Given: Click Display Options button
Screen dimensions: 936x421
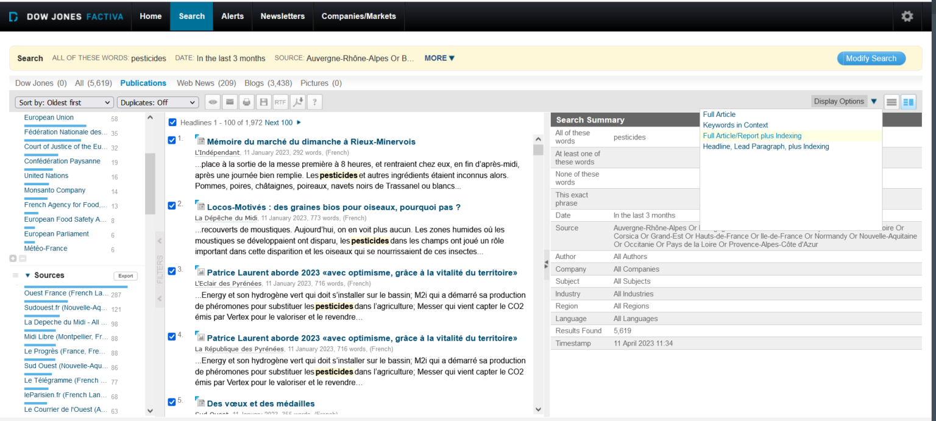Looking at the screenshot, I should (x=839, y=102).
